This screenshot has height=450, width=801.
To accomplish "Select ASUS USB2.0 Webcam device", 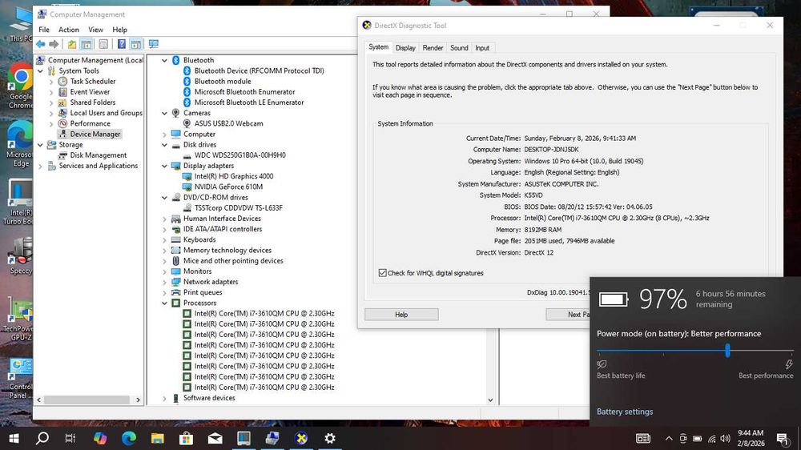I will point(228,123).
